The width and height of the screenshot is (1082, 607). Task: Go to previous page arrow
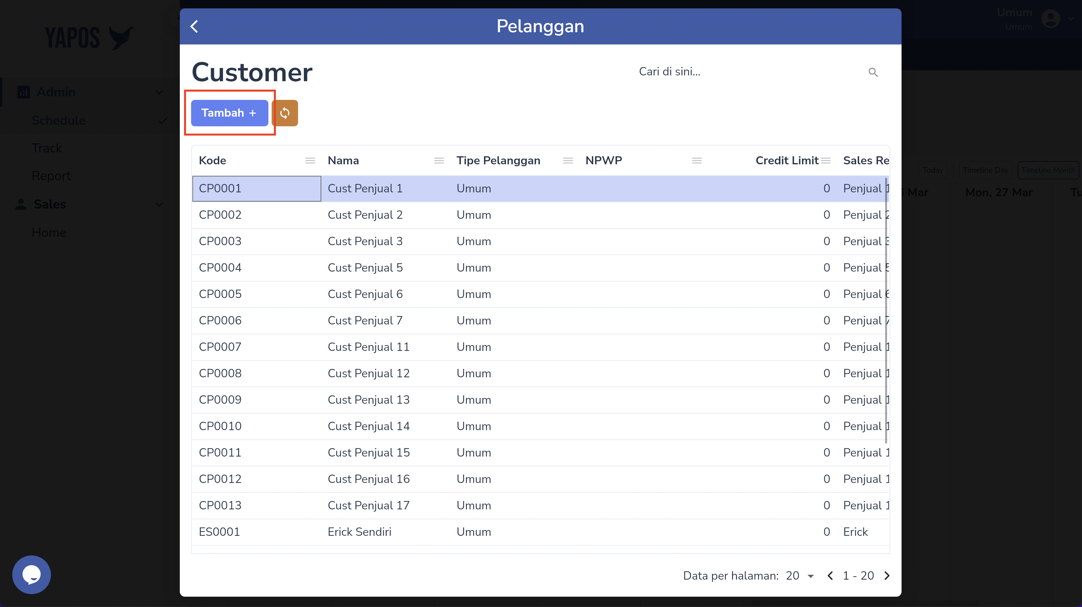point(830,575)
